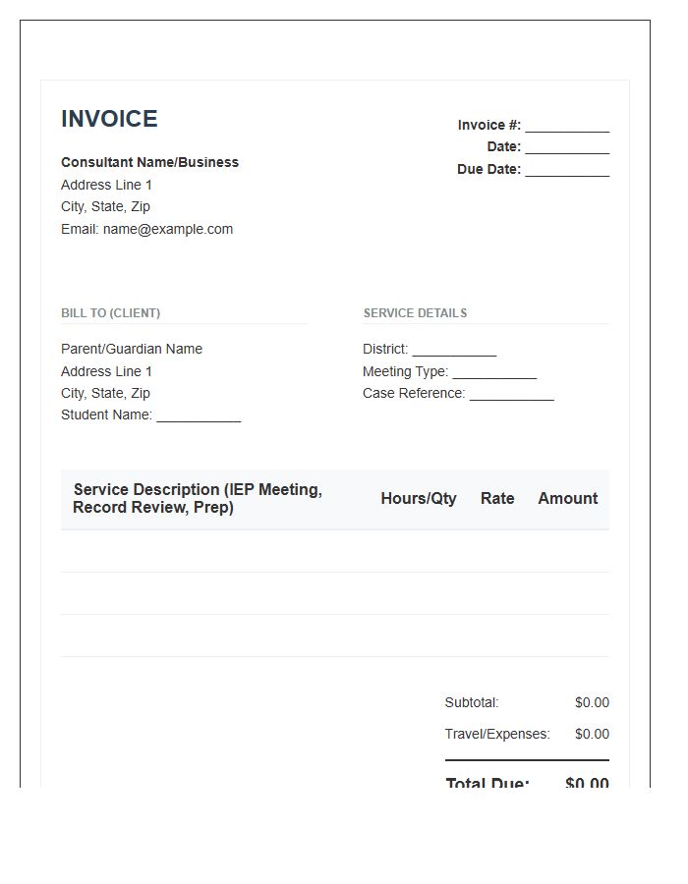688x884 pixels.
Task: Click the Hours/Qty column header
Action: click(x=419, y=498)
